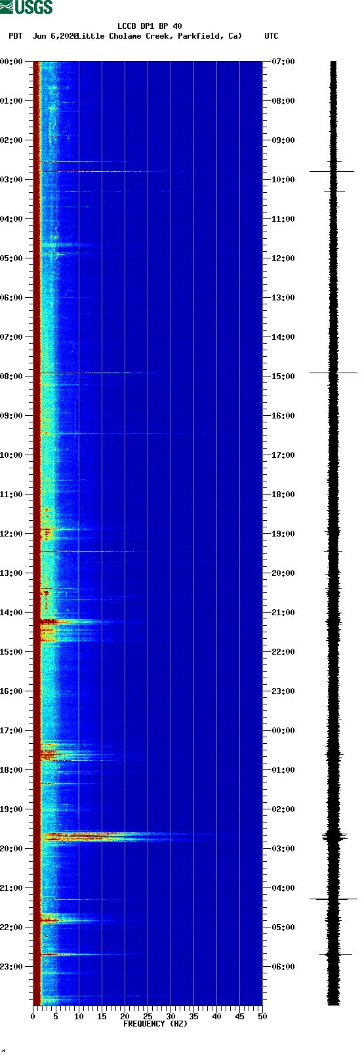Click the UTC '07:00' time label
Viewport: 362px width, 1058px height.
tap(283, 62)
